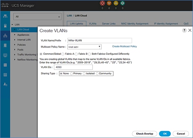The image size is (193, 138).
Task: Select the Appliances tree item
Action: [x=23, y=35]
